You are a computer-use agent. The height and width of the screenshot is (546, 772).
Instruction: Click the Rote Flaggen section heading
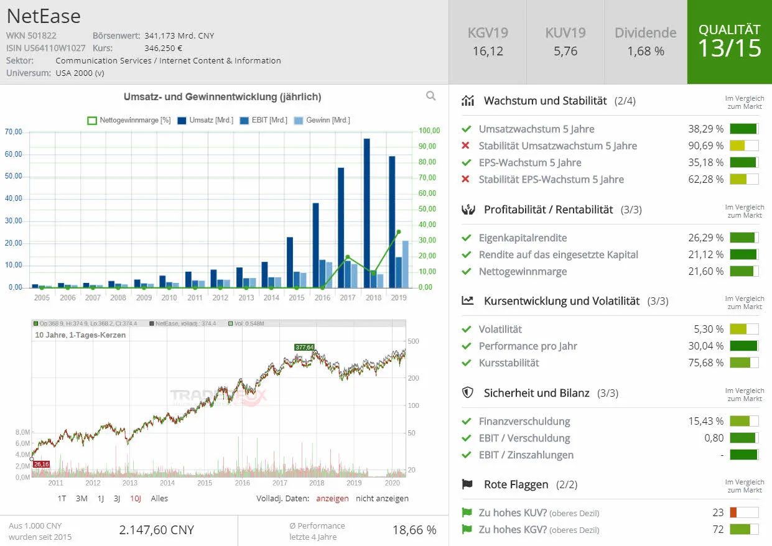[x=516, y=484]
